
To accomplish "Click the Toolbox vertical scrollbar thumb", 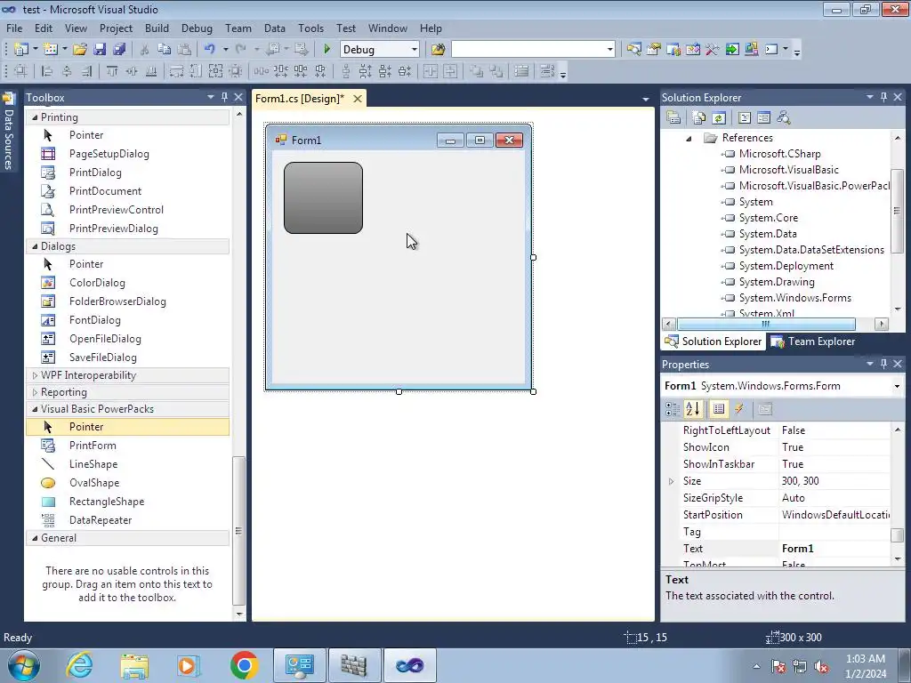I will (238, 531).
